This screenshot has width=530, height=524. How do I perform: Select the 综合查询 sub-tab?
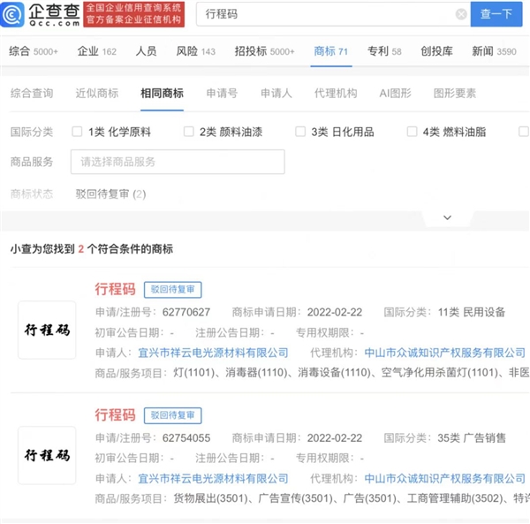[32, 94]
